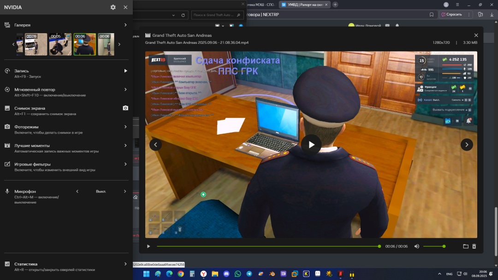This screenshot has width=498, height=280.
Task: Expand the Галерея section
Action: tap(125, 25)
